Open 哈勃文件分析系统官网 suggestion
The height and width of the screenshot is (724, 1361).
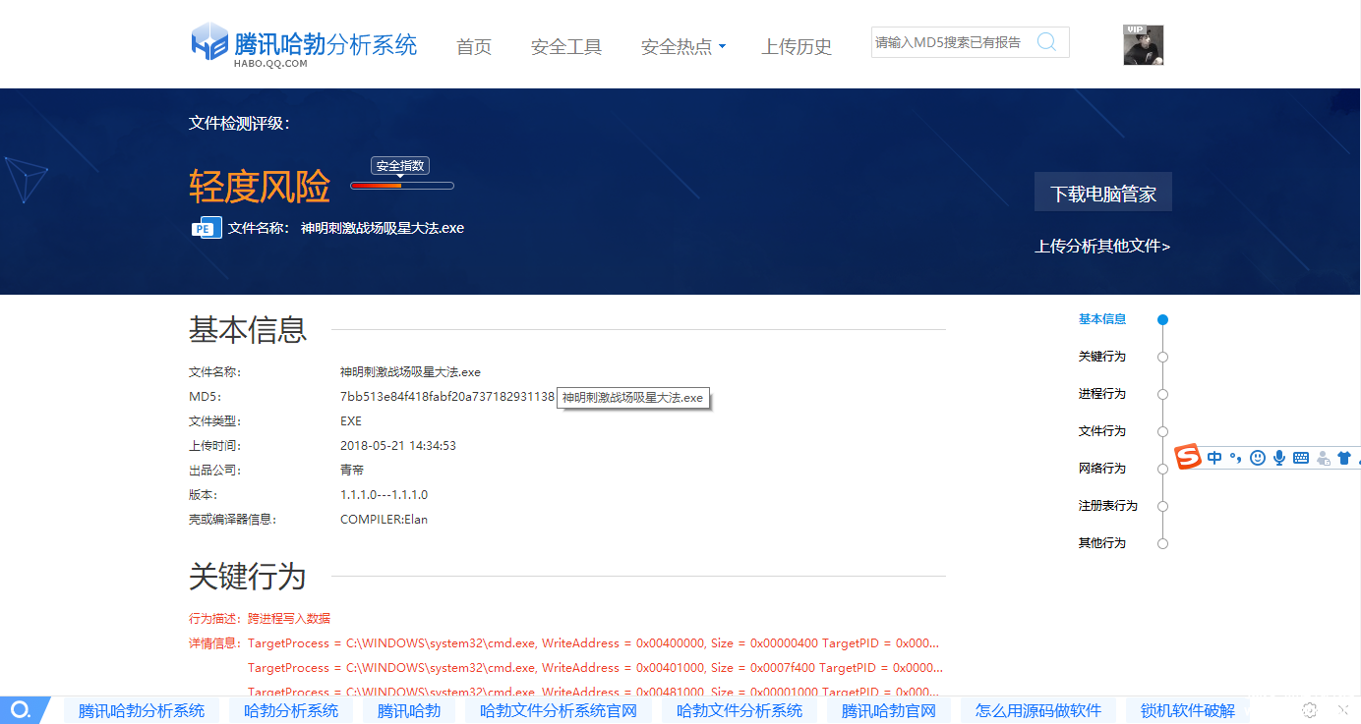559,710
